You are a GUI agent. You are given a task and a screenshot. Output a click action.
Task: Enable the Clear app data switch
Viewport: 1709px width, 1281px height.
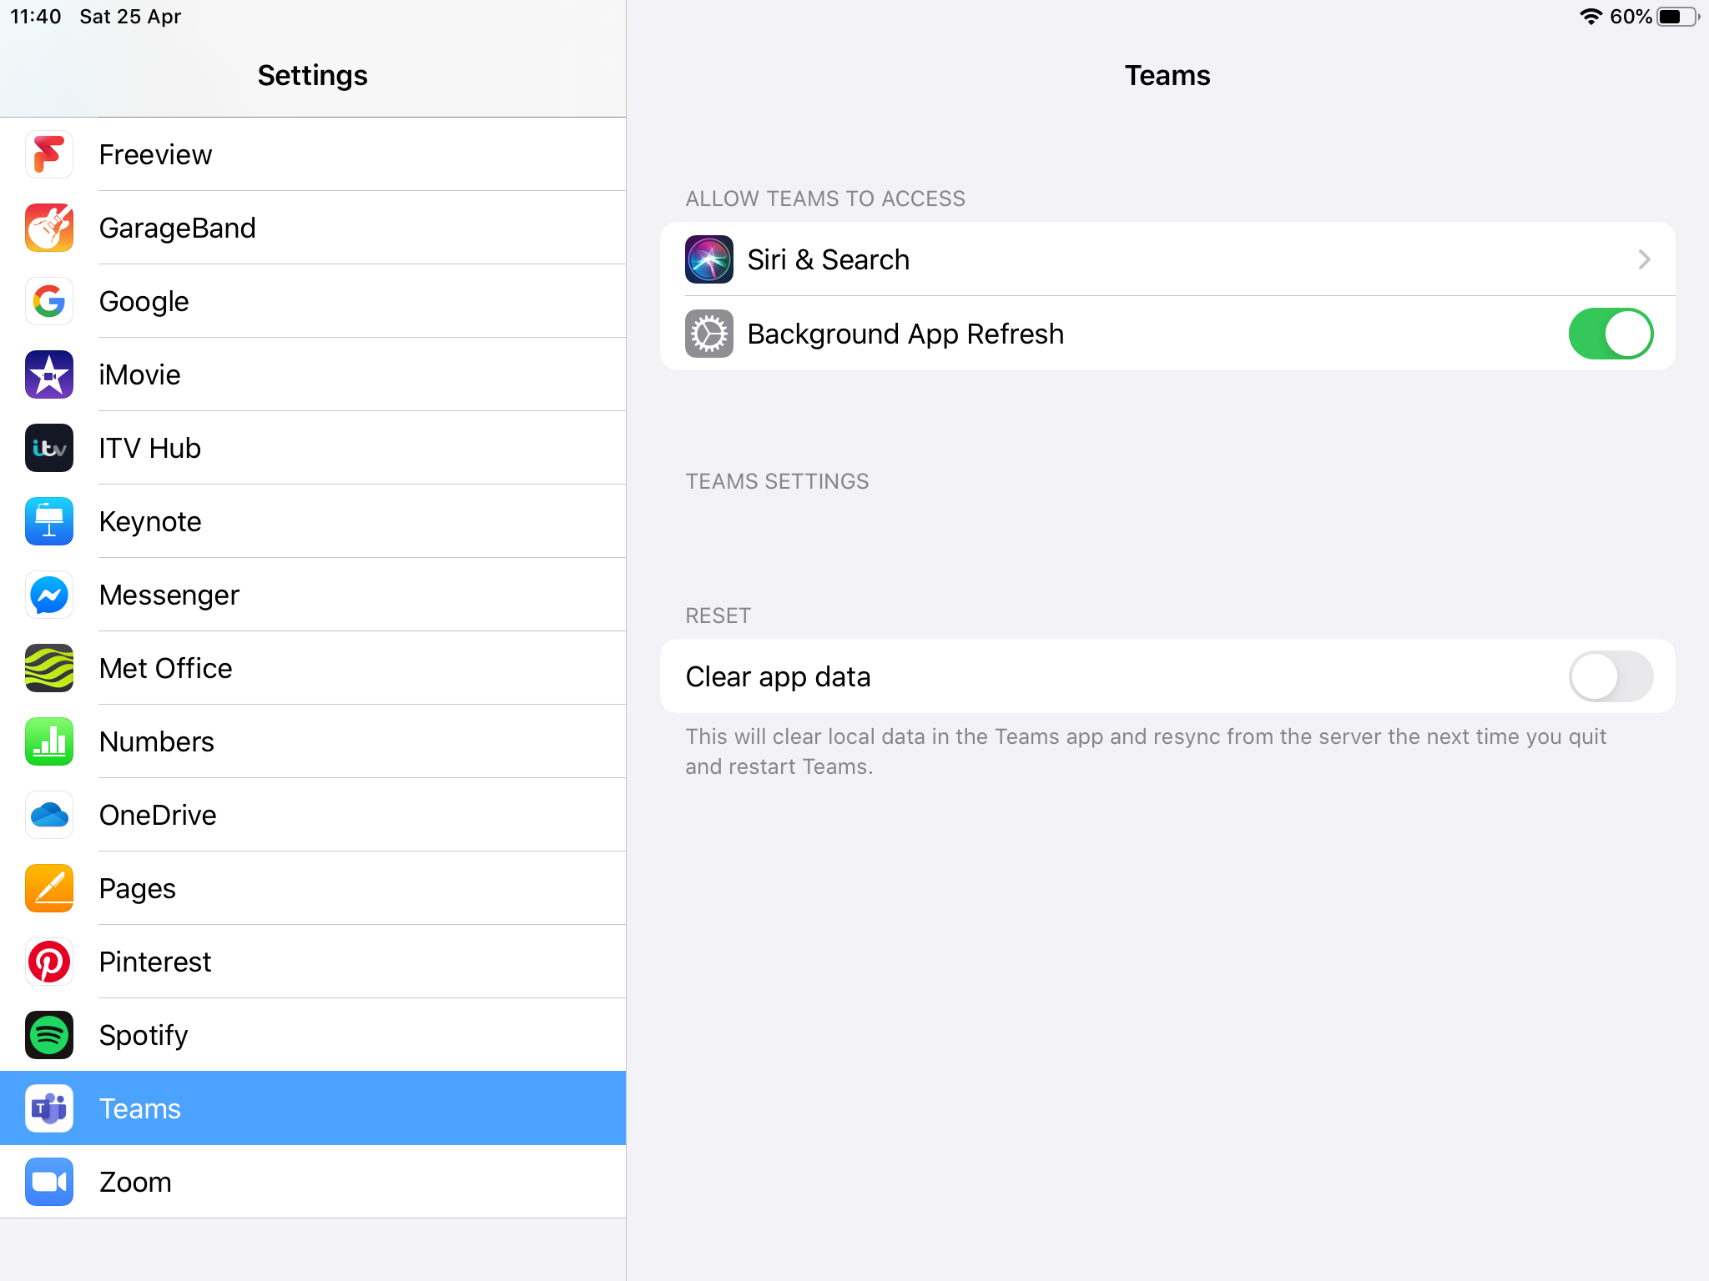click(1610, 676)
